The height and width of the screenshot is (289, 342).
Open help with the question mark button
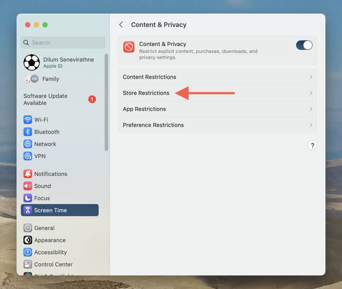click(312, 146)
